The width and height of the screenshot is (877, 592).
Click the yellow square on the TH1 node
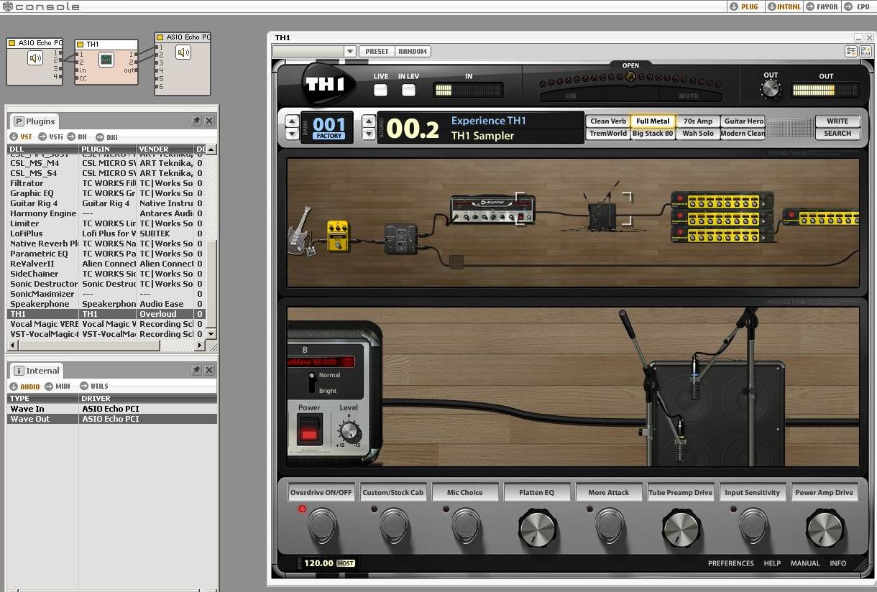80,45
